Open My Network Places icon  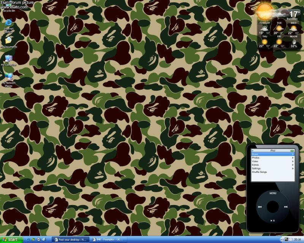[8, 77]
